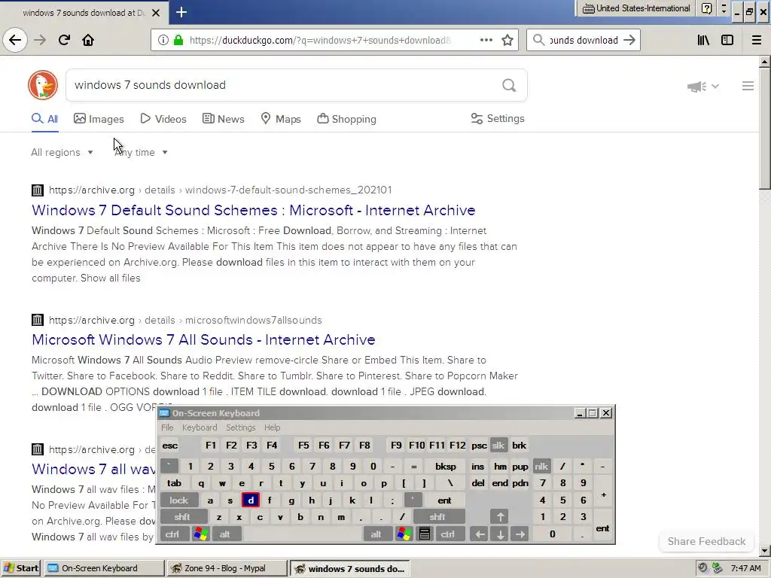Open Microsoft Windows 7 All Sounds result
Viewport: 771px width, 578px height.
pos(203,339)
